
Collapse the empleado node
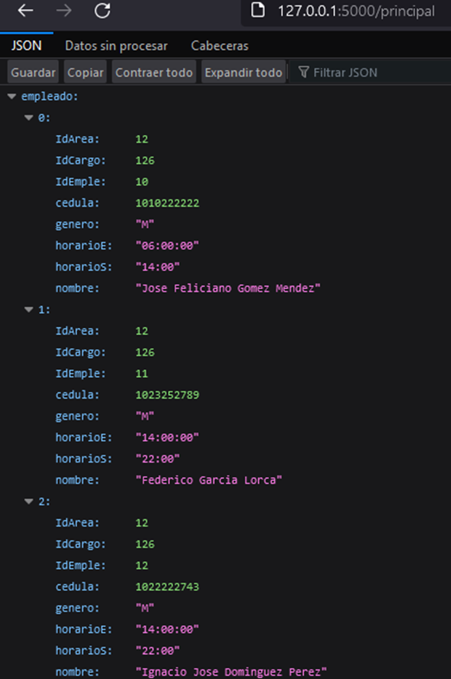coord(11,96)
